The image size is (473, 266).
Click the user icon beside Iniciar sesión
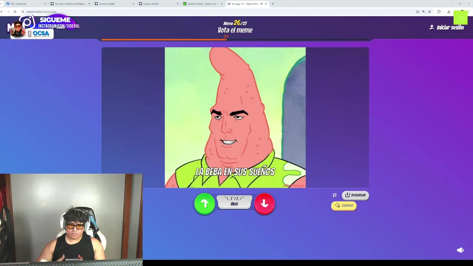[x=432, y=27]
